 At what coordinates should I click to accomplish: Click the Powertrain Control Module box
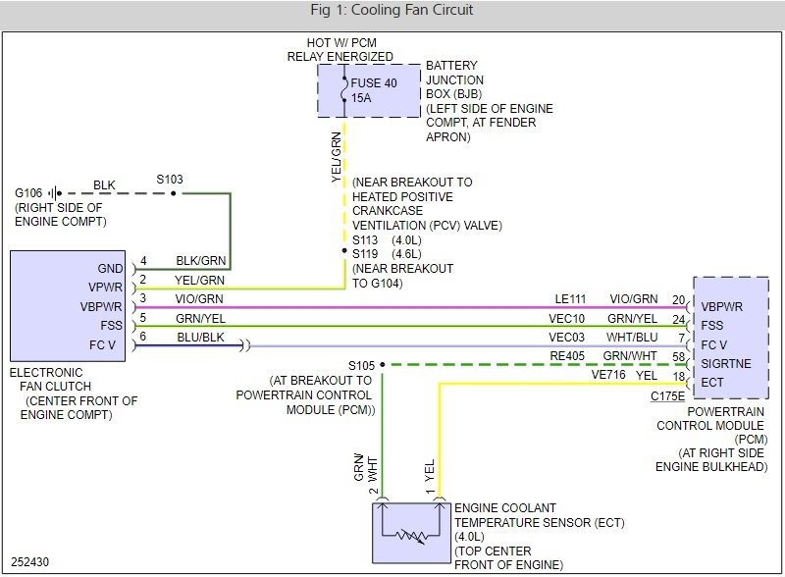pyautogui.click(x=731, y=338)
